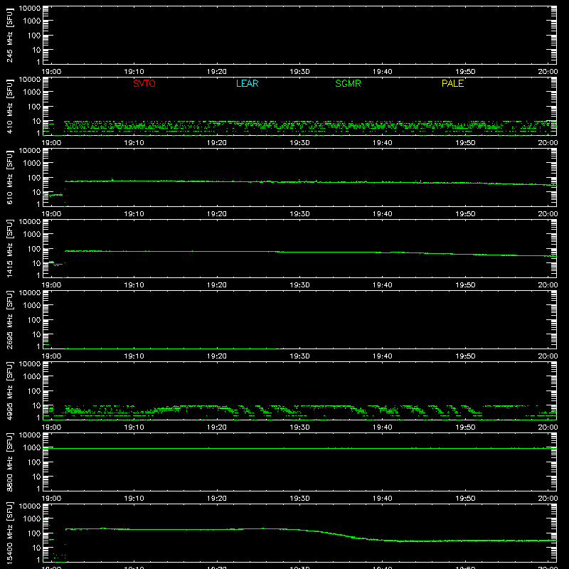Click 19:20 tick below the 8800 MHz plot
Viewport: 569px width, 569px height.
(217, 499)
